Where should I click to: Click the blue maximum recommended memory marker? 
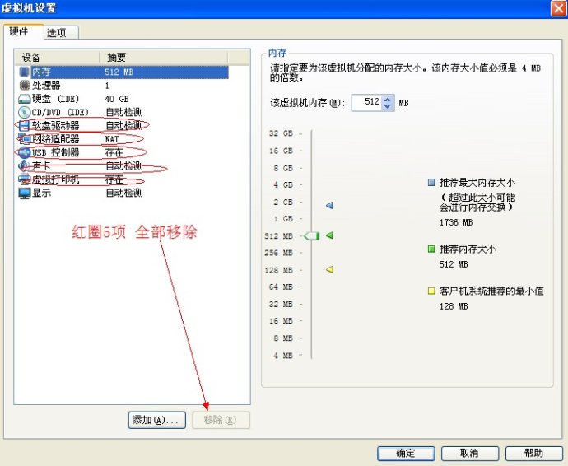click(329, 206)
